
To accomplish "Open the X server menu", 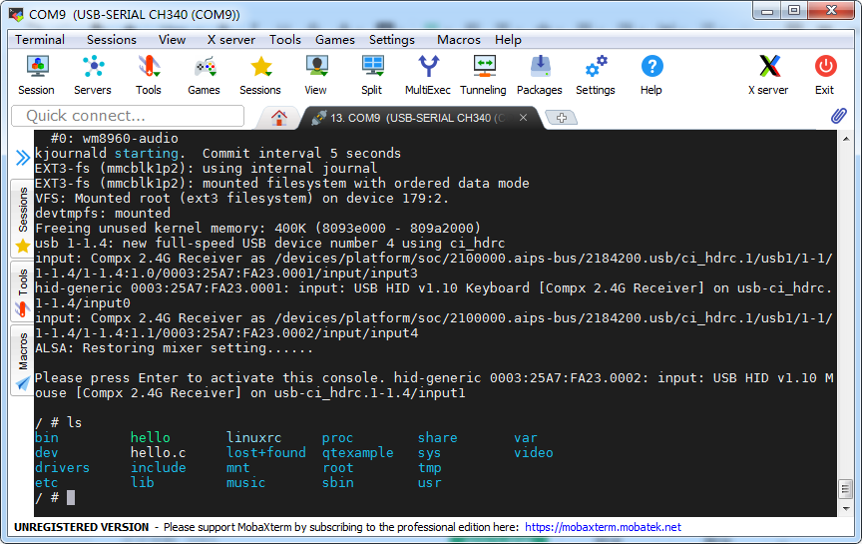I will (231, 40).
